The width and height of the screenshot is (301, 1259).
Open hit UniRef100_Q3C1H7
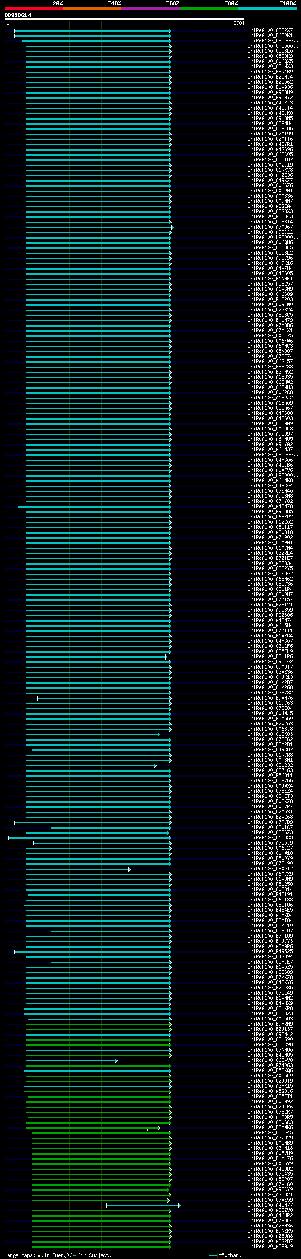(270, 160)
